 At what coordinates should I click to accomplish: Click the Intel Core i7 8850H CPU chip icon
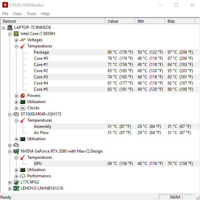(x=16, y=34)
